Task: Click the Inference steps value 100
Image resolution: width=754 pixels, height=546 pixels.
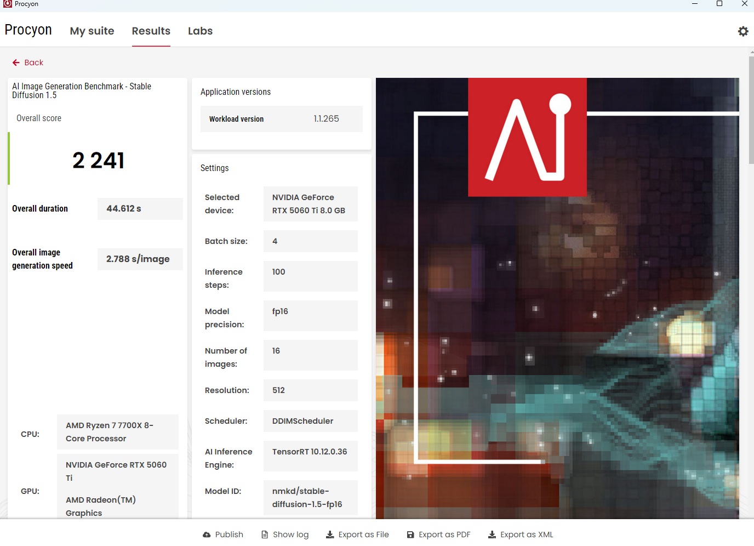Action: pos(311,276)
